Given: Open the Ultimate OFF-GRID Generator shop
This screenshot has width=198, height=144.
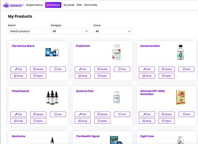Looking at the screenshot, I should click(x=147, y=121).
